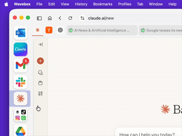Open the Canva app in sidebar

20,49
